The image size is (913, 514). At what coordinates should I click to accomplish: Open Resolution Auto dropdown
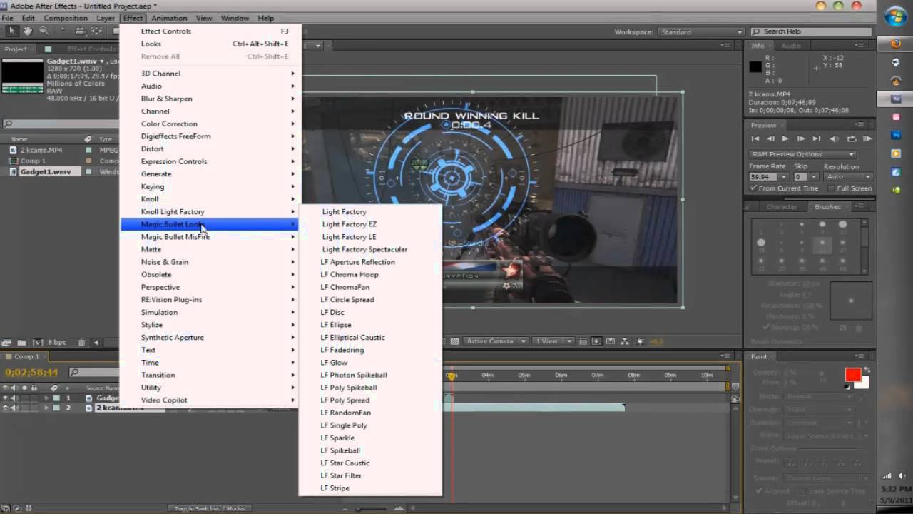(848, 176)
